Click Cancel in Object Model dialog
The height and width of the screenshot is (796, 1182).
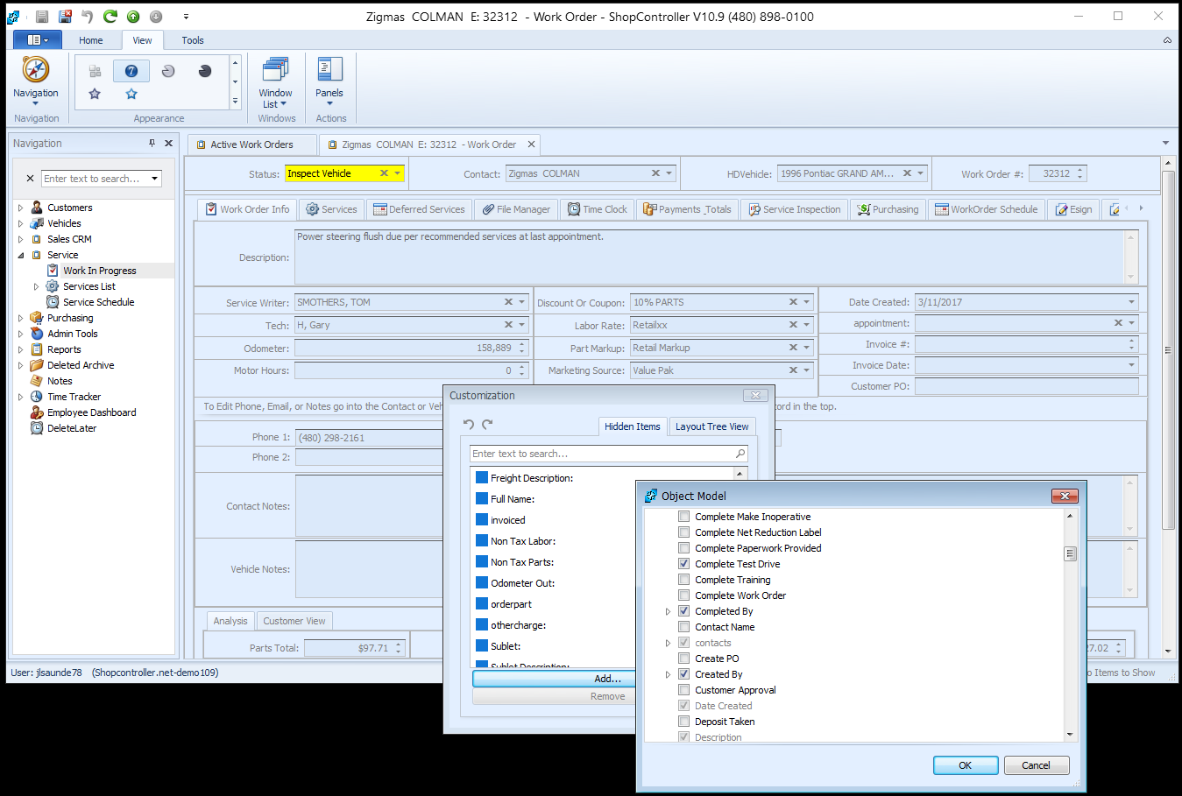1036,765
